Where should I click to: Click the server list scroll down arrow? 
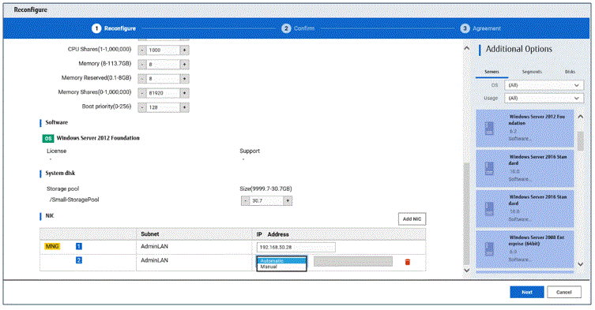[x=581, y=264]
